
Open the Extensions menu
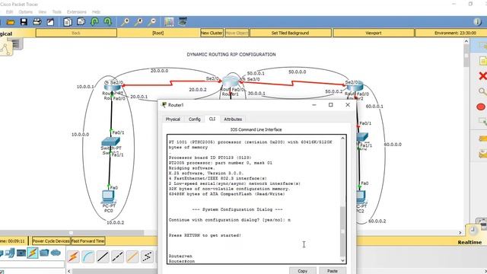click(x=76, y=12)
